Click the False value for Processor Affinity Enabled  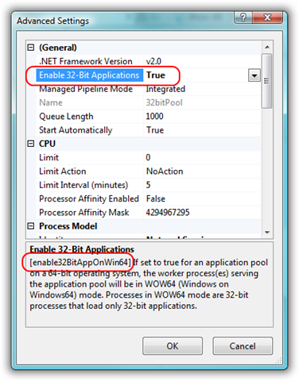156,199
